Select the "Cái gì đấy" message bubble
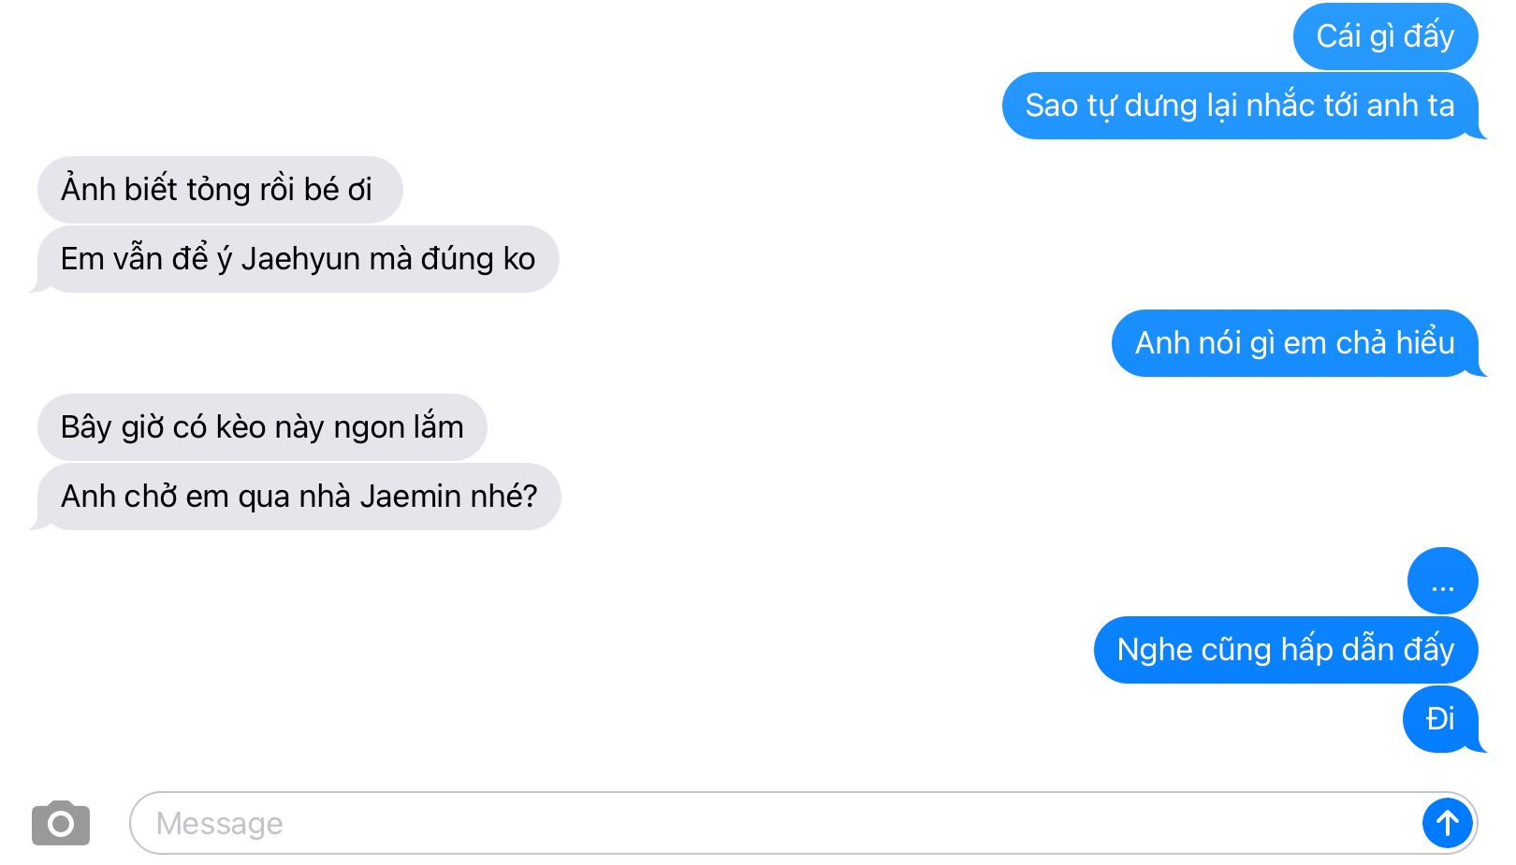This screenshot has height=865, width=1516. click(x=1385, y=36)
